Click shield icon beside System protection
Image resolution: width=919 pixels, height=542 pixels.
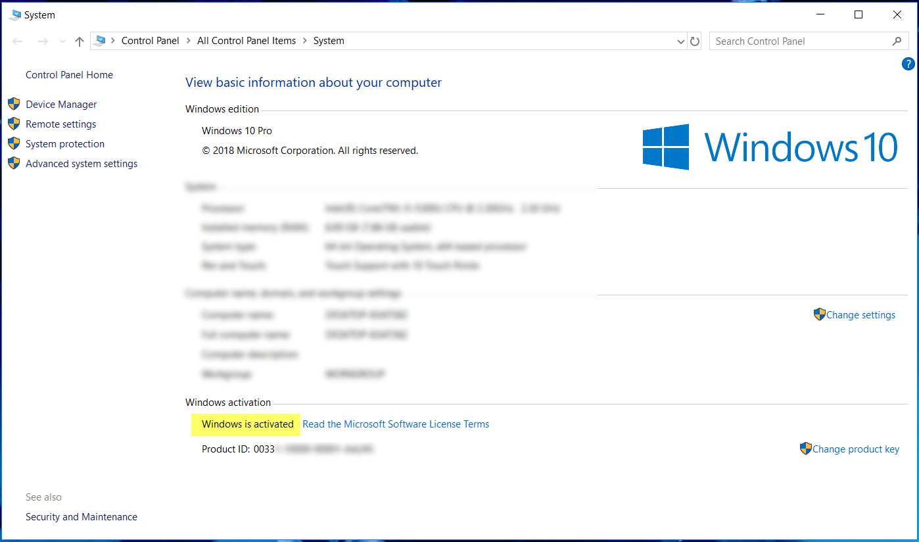point(14,143)
